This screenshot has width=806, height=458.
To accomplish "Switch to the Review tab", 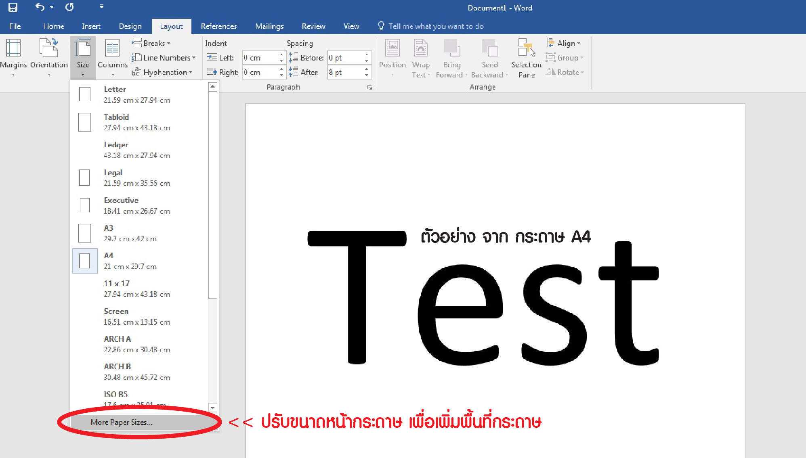I will click(x=313, y=26).
